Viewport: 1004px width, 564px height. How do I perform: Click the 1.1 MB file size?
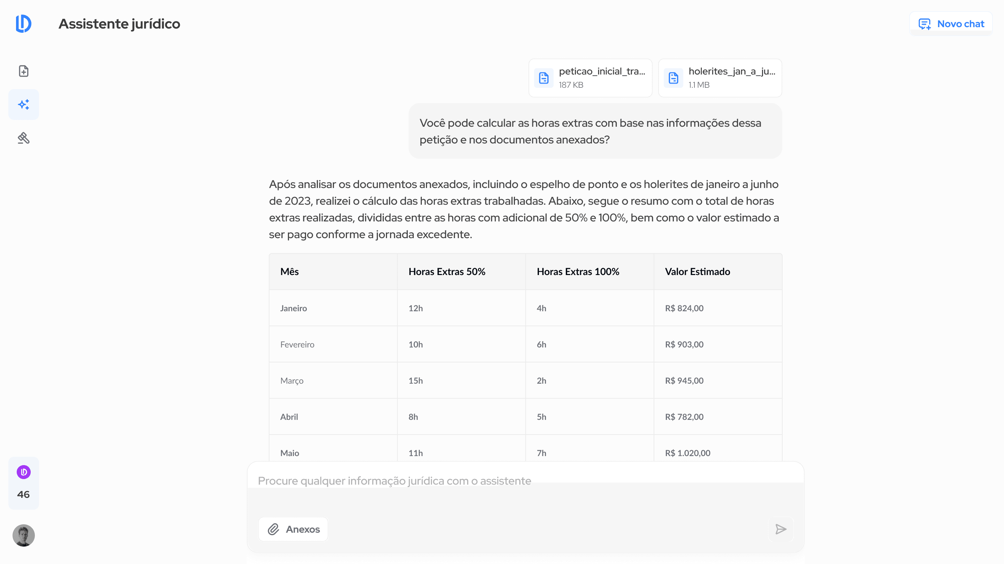coord(699,85)
